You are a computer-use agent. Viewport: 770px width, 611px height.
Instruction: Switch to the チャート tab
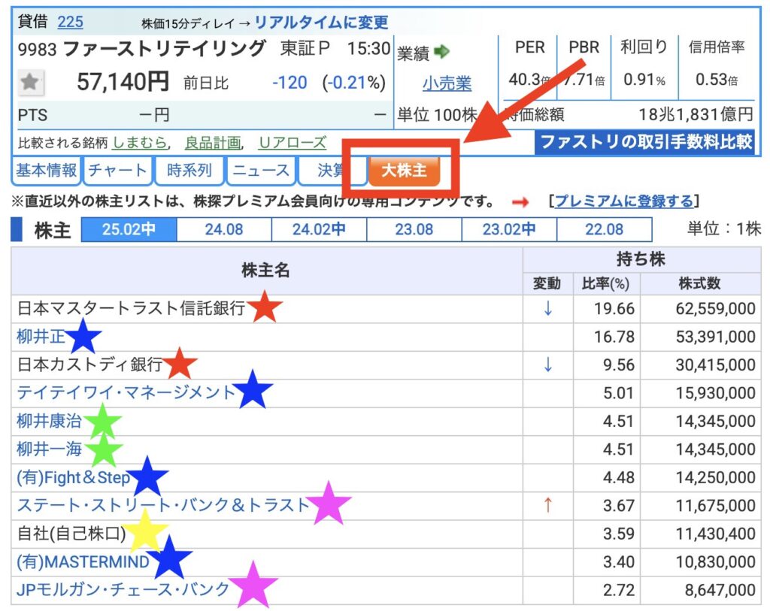pyautogui.click(x=117, y=171)
